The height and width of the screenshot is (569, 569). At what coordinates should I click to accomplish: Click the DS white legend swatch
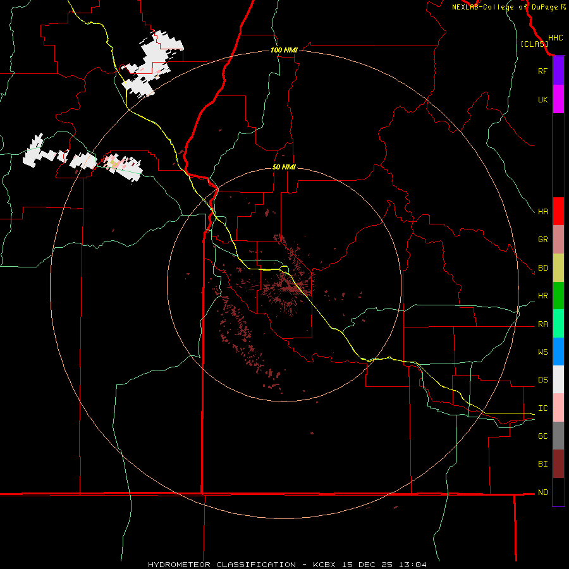click(x=558, y=379)
